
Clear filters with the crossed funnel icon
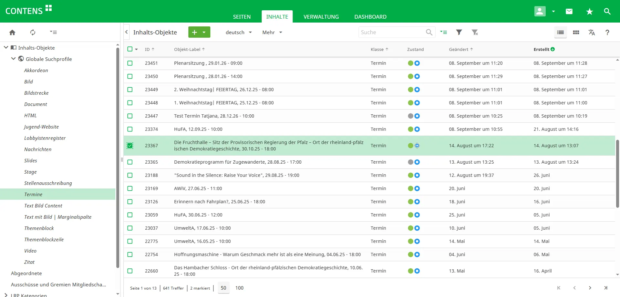click(x=475, y=32)
